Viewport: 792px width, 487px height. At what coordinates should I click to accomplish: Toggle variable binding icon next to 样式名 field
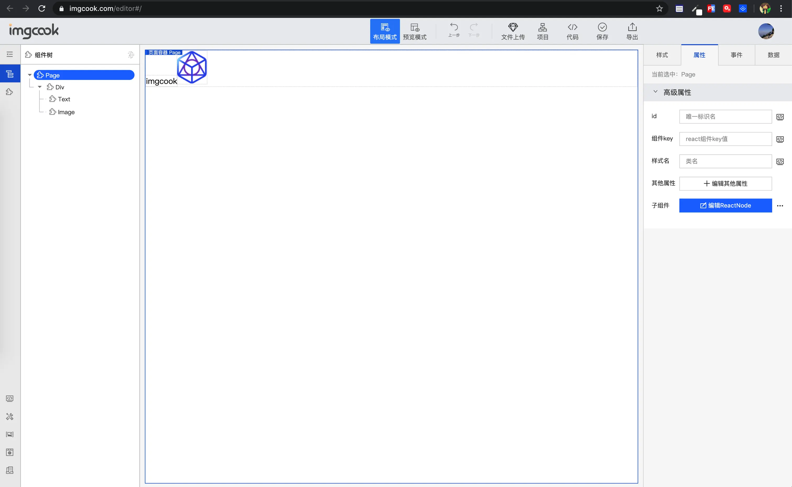pos(779,161)
